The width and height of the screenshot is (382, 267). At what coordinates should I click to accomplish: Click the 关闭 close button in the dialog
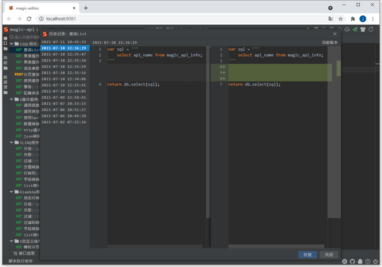pos(329,254)
